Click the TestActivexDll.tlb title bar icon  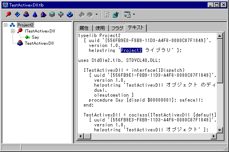coord(5,5)
